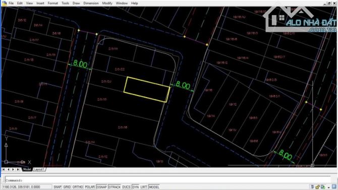Click the next-tab navigation arrow icon
The image size is (338, 190).
[x=13, y=169]
